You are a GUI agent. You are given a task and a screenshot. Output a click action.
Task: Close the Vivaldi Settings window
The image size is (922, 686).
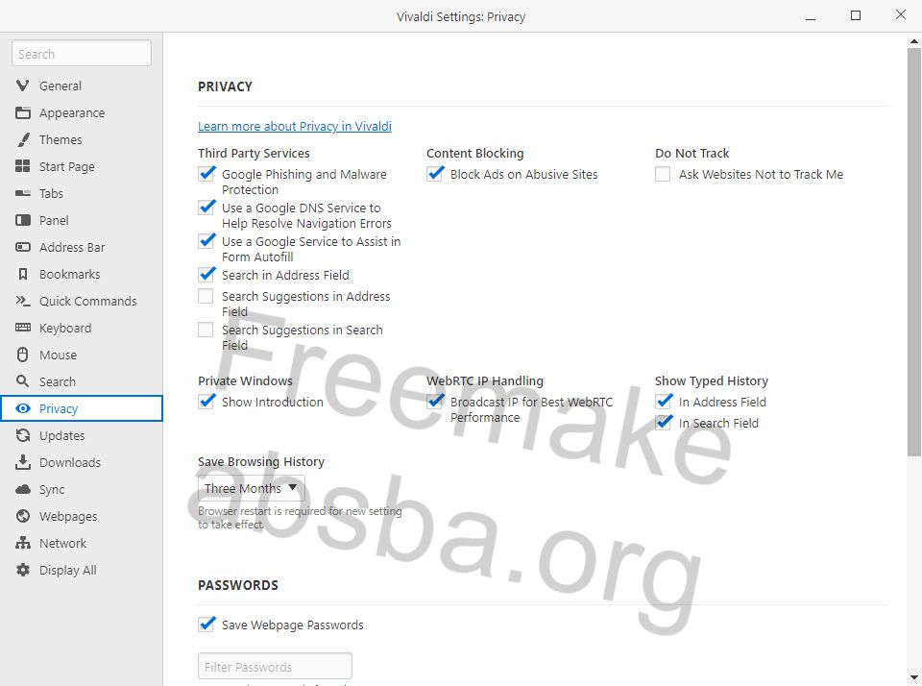coord(900,15)
